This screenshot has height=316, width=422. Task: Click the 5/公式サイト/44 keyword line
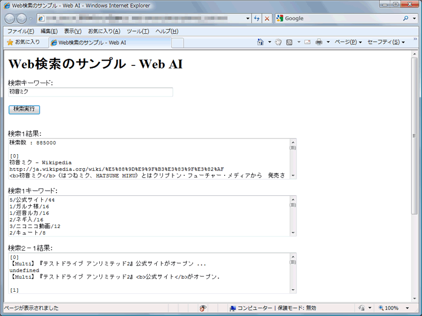(x=32, y=200)
